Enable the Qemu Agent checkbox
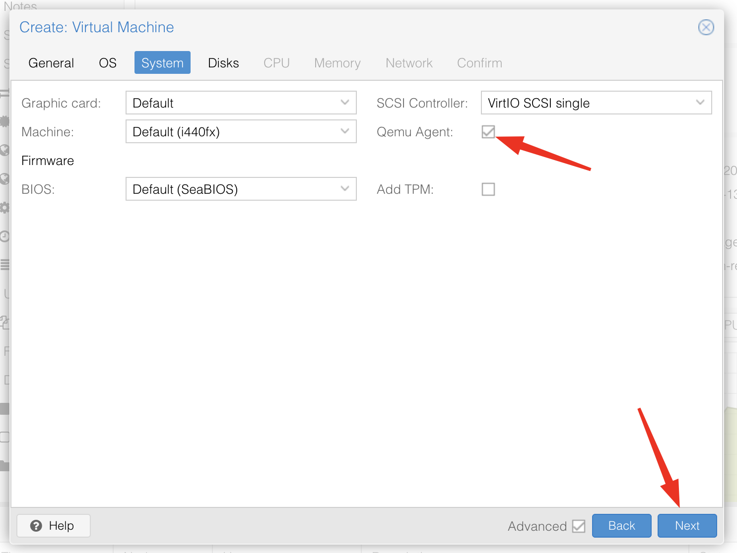 coord(488,132)
